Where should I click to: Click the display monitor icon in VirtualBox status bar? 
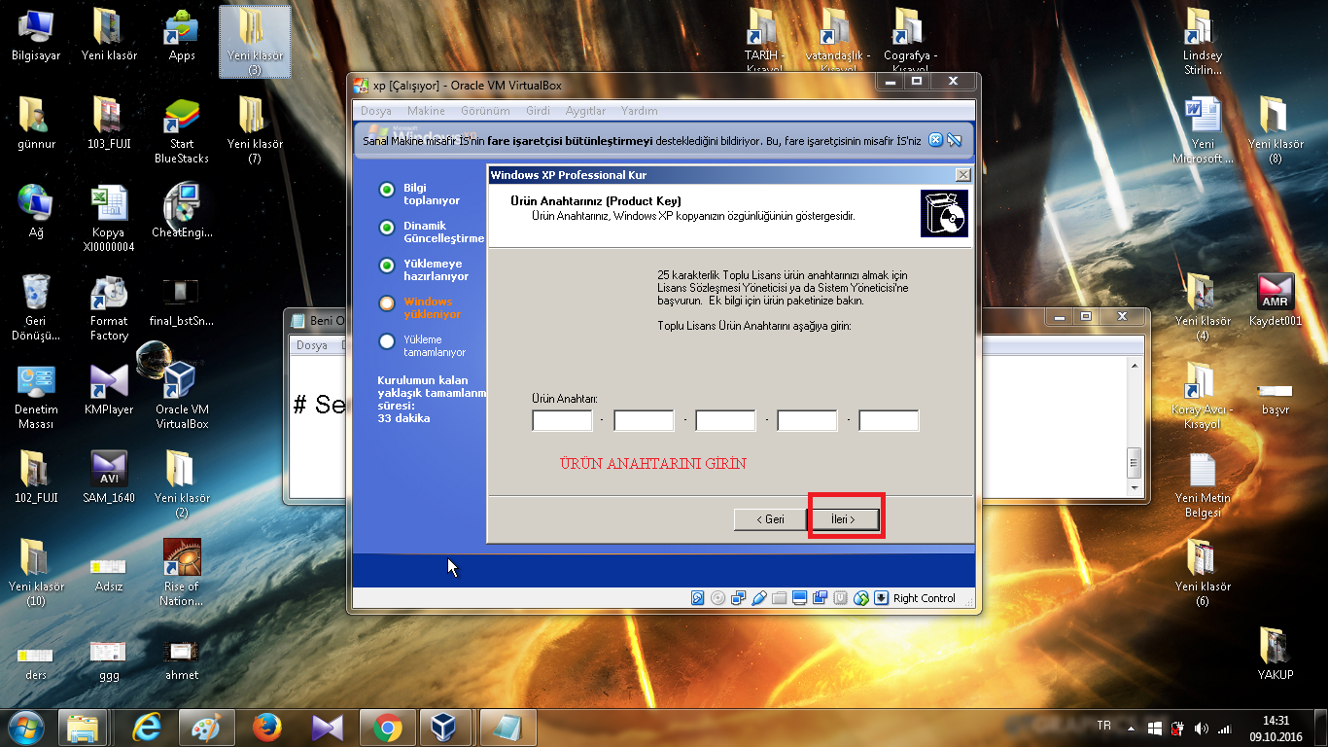coord(800,598)
